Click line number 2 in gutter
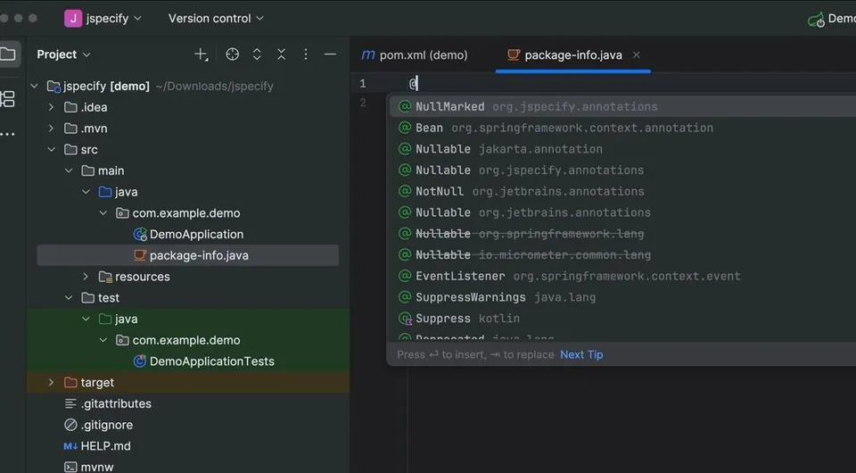 pyautogui.click(x=363, y=103)
